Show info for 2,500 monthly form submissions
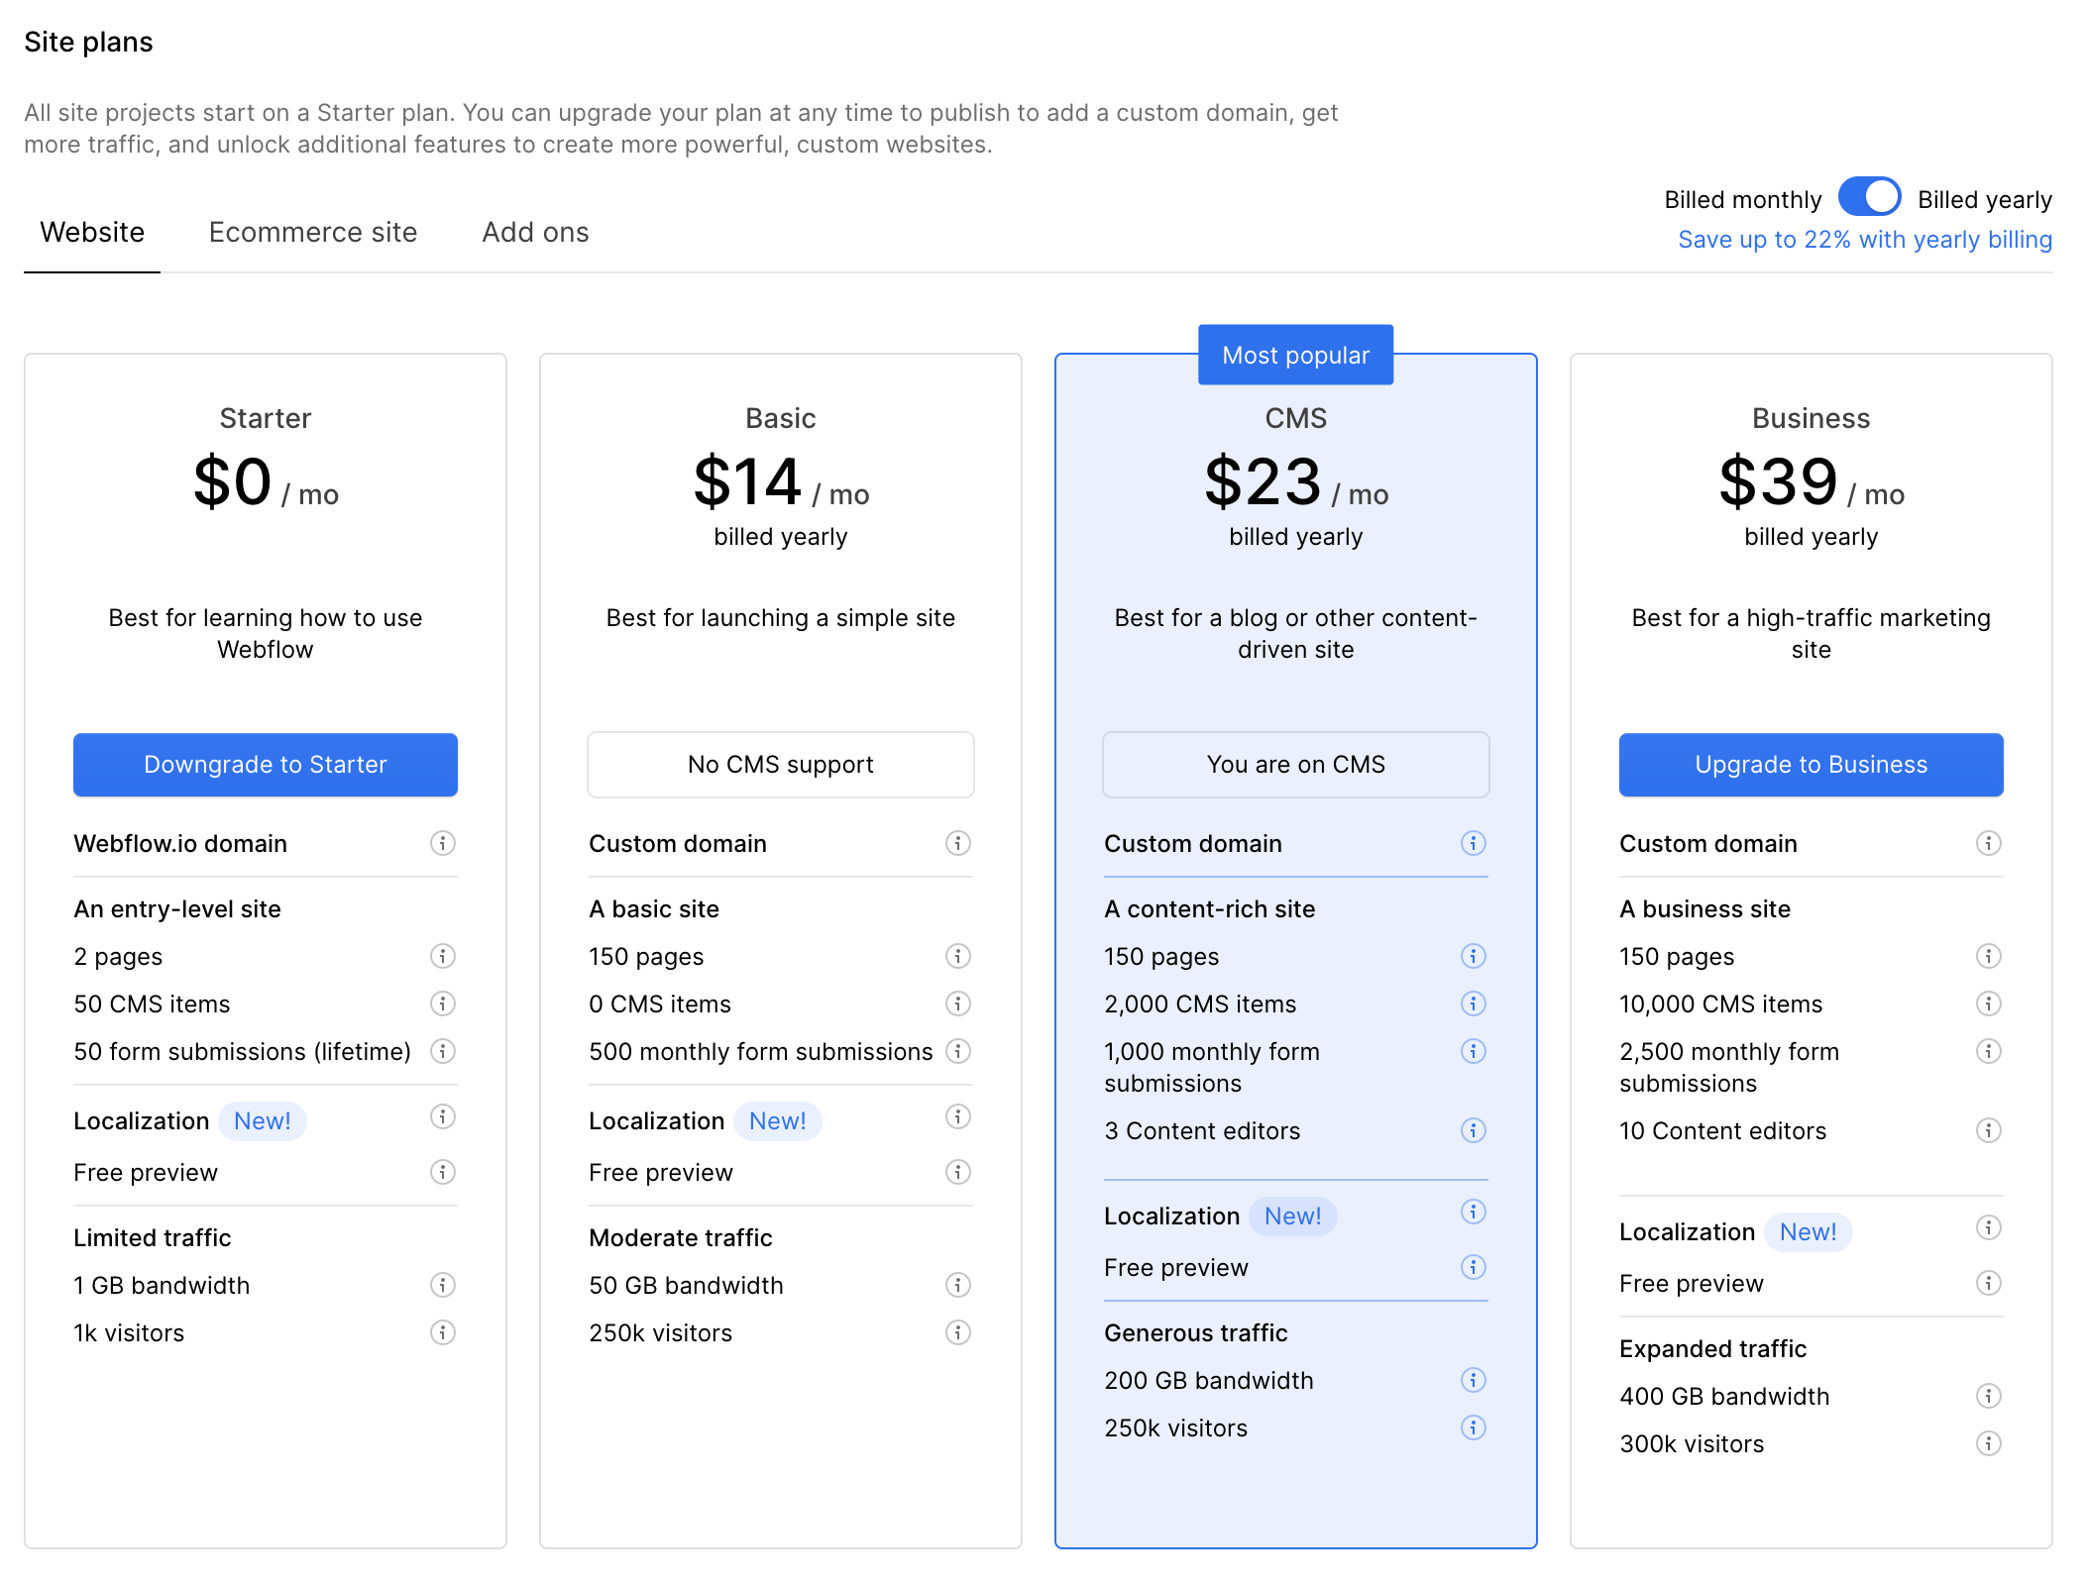Viewport: 2089px width, 1585px height. (x=1989, y=1051)
